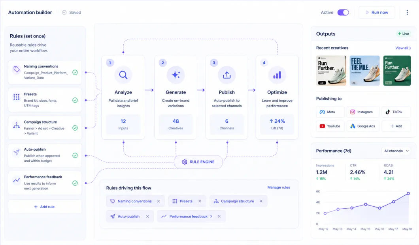The width and height of the screenshot is (419, 245).
Task: Toggle Auto-publish rule checkmark
Action: (75, 155)
